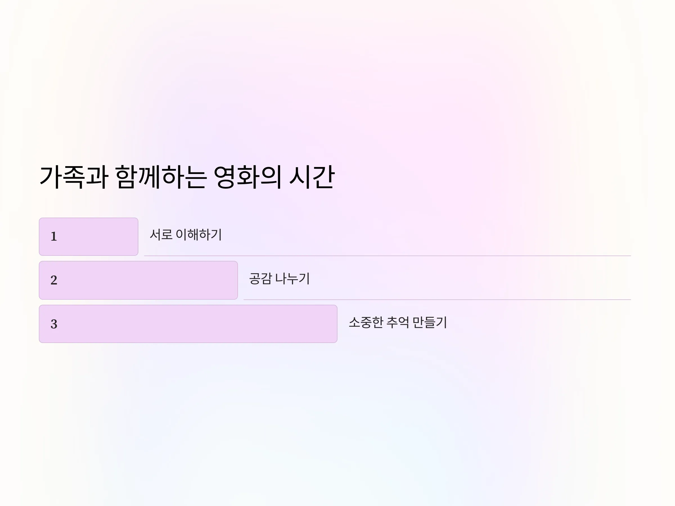Select the slide title 가족과 함께하는 영화의 시간
Image resolution: width=675 pixels, height=506 pixels.
(187, 177)
